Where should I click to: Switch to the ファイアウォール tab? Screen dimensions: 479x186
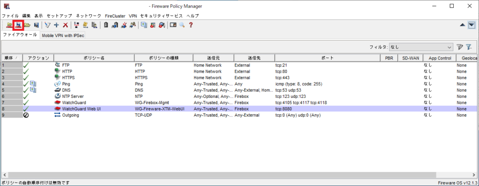[x=20, y=35]
